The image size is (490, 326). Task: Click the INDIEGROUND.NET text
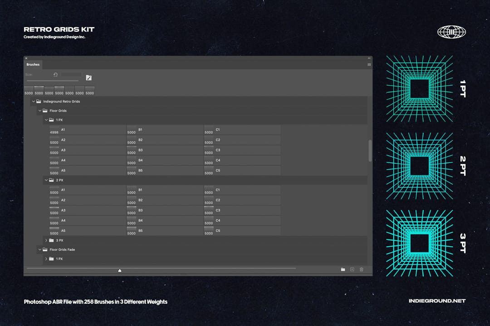(437, 301)
